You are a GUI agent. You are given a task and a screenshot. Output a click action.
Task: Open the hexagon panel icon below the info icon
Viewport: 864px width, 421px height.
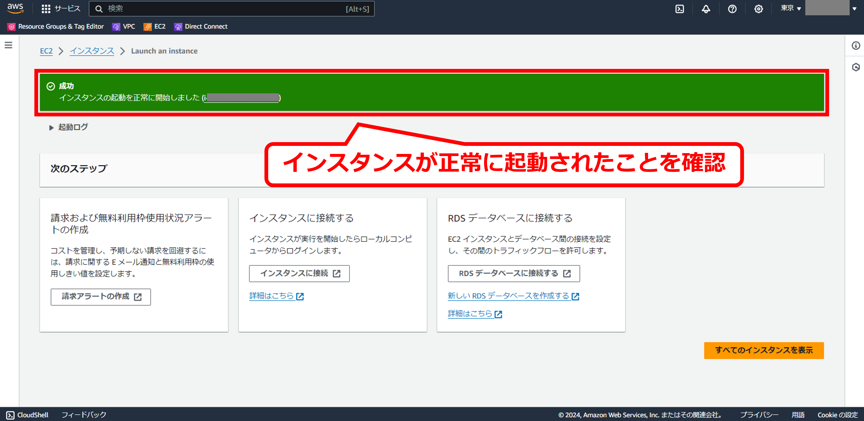[x=856, y=67]
